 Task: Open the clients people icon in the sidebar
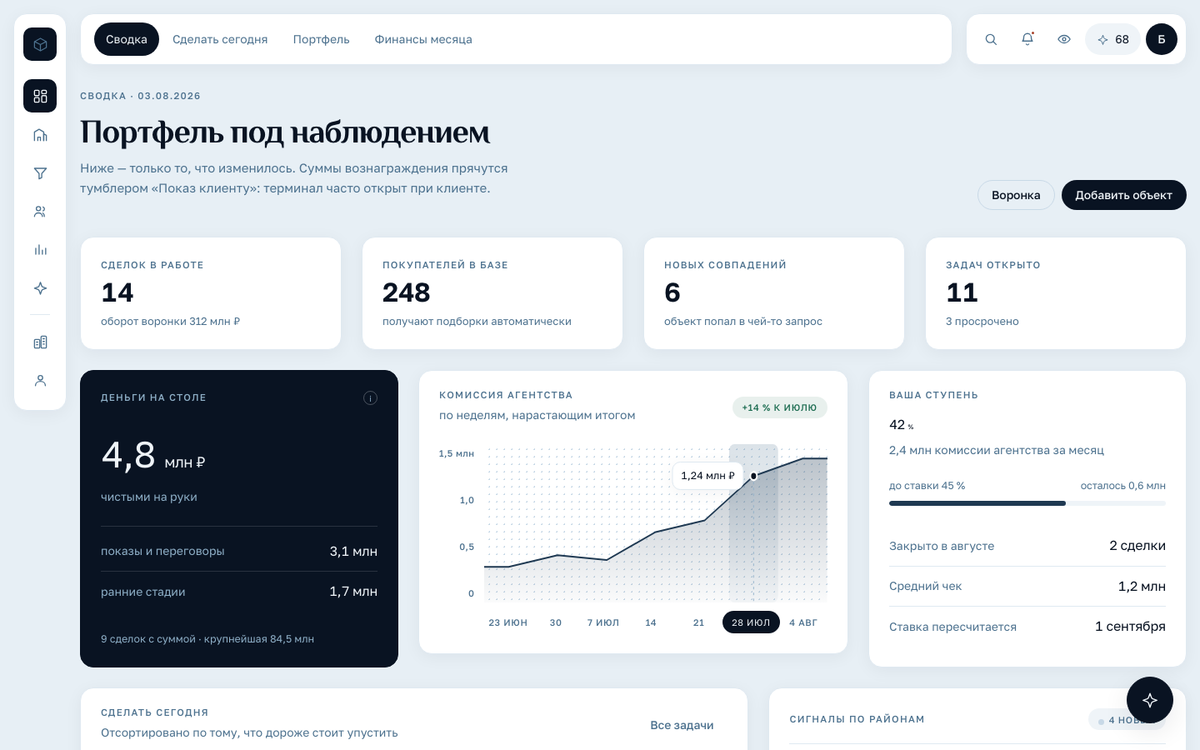pos(40,212)
